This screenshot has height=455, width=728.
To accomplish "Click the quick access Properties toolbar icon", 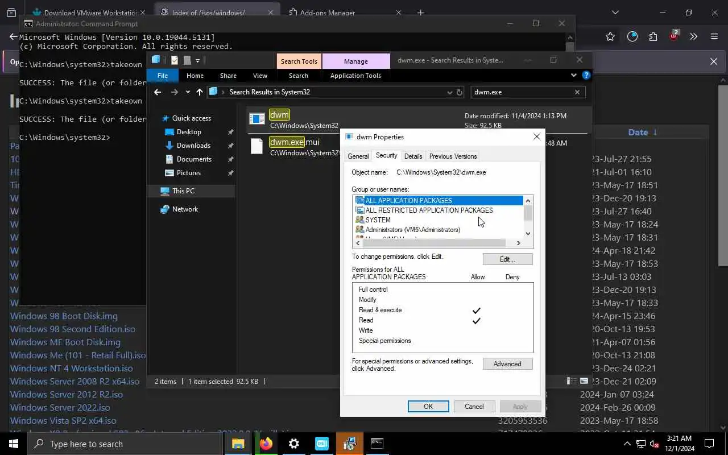I will 175,60.
